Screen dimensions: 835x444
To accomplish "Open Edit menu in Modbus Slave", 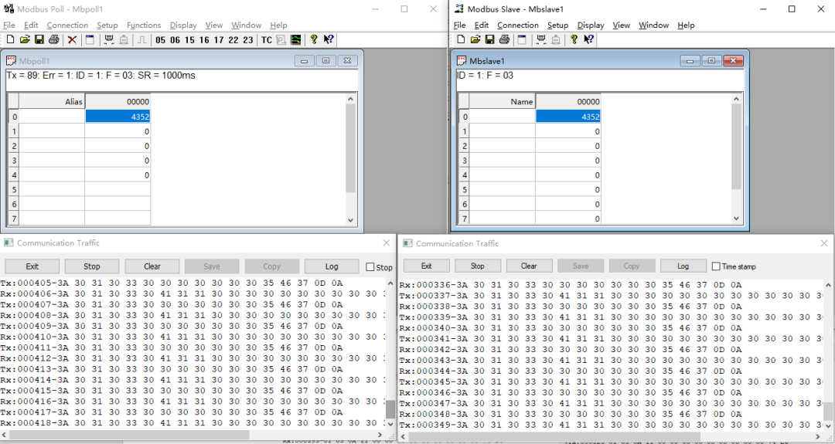I will point(482,25).
